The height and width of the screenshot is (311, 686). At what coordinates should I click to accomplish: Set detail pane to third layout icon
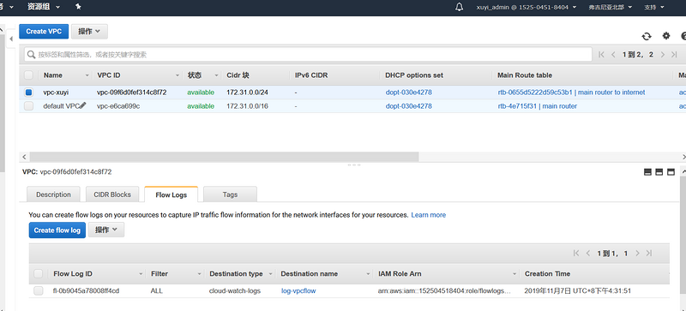coord(671,172)
